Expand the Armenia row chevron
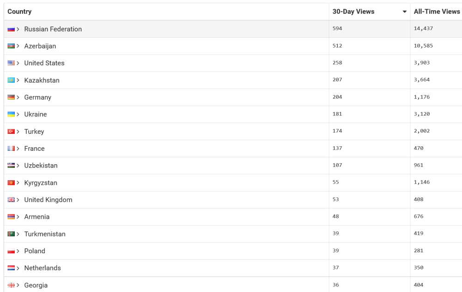Screen dimensions: 462x292 18,217
